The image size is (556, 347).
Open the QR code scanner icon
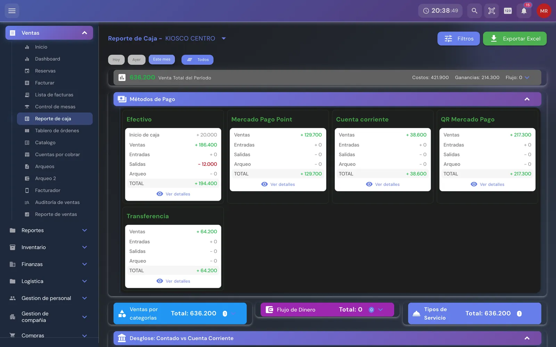491,11
